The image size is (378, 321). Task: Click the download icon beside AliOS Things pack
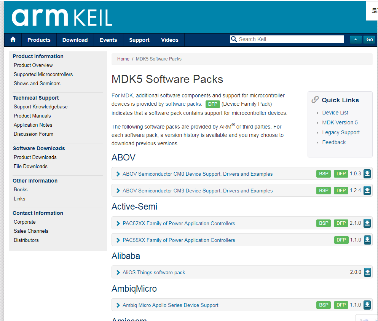pos(367,272)
